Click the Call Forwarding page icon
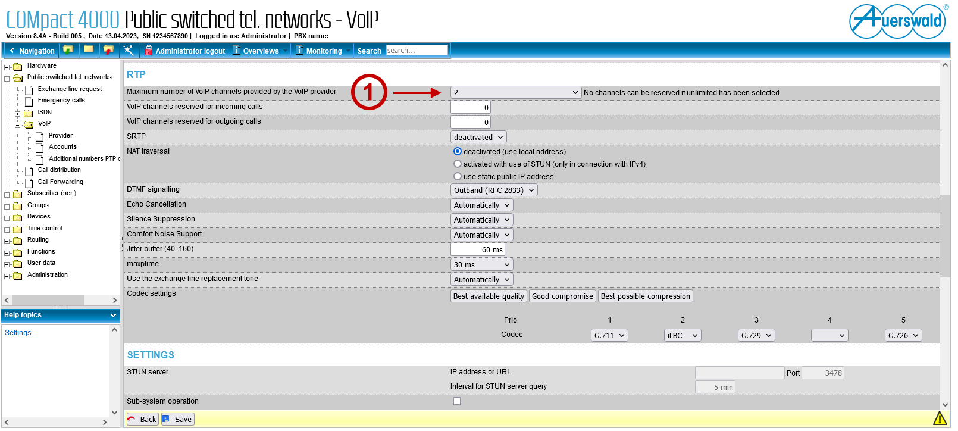The width and height of the screenshot is (958, 431). pyautogui.click(x=29, y=183)
